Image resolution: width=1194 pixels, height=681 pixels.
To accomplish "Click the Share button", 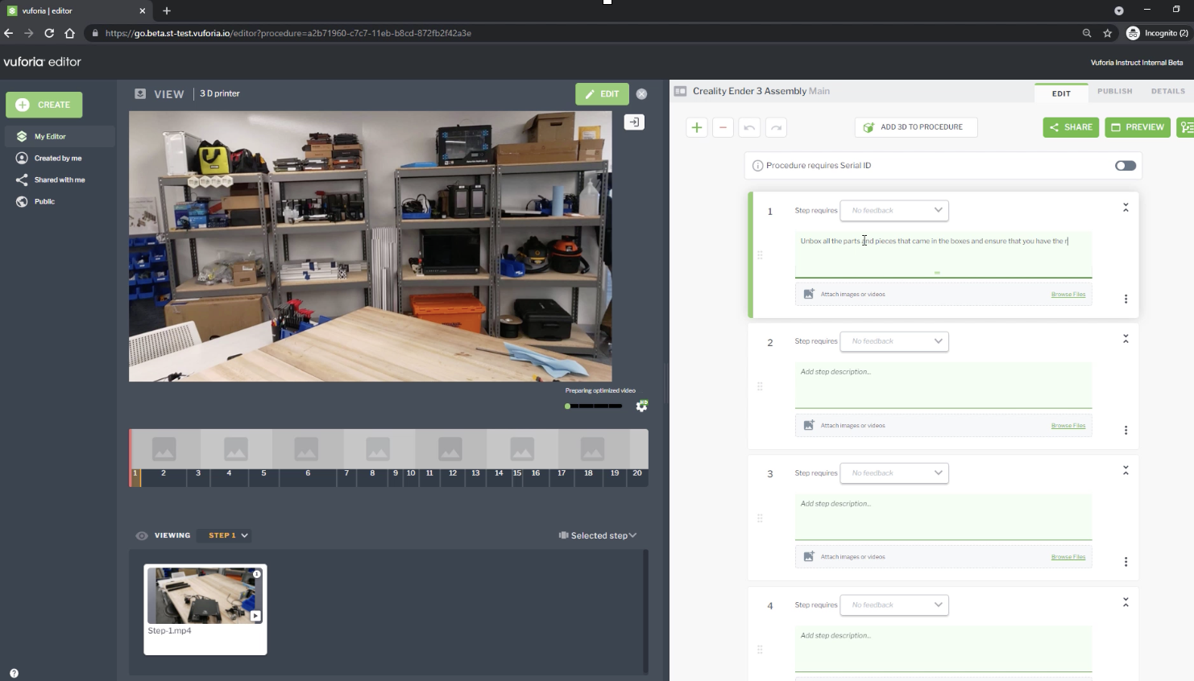I will click(x=1071, y=127).
